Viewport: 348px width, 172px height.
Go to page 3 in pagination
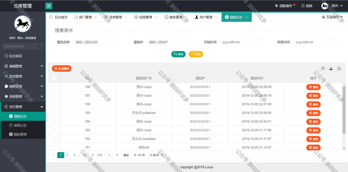74,155
